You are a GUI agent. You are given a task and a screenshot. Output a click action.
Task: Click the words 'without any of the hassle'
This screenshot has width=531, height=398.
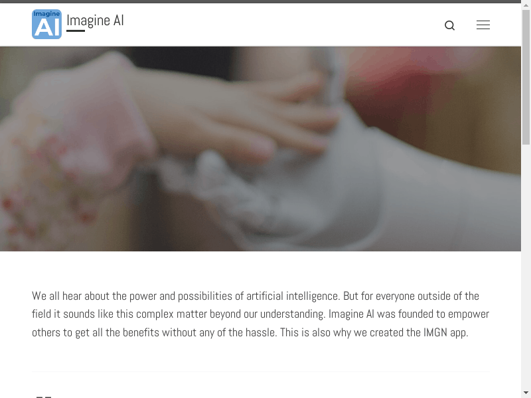219,333
